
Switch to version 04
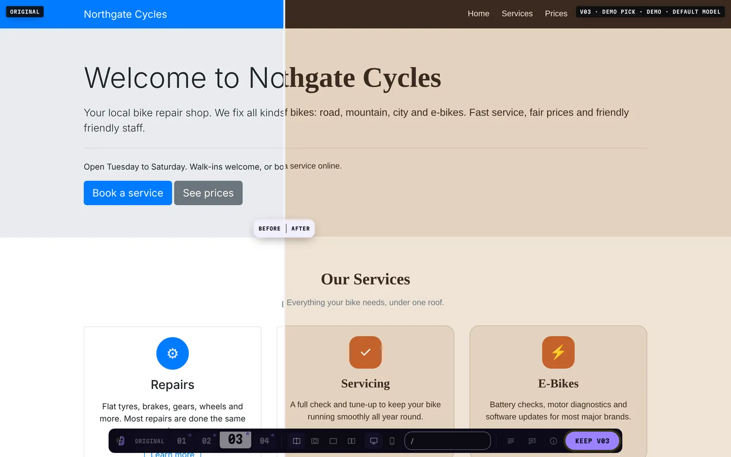pos(264,441)
